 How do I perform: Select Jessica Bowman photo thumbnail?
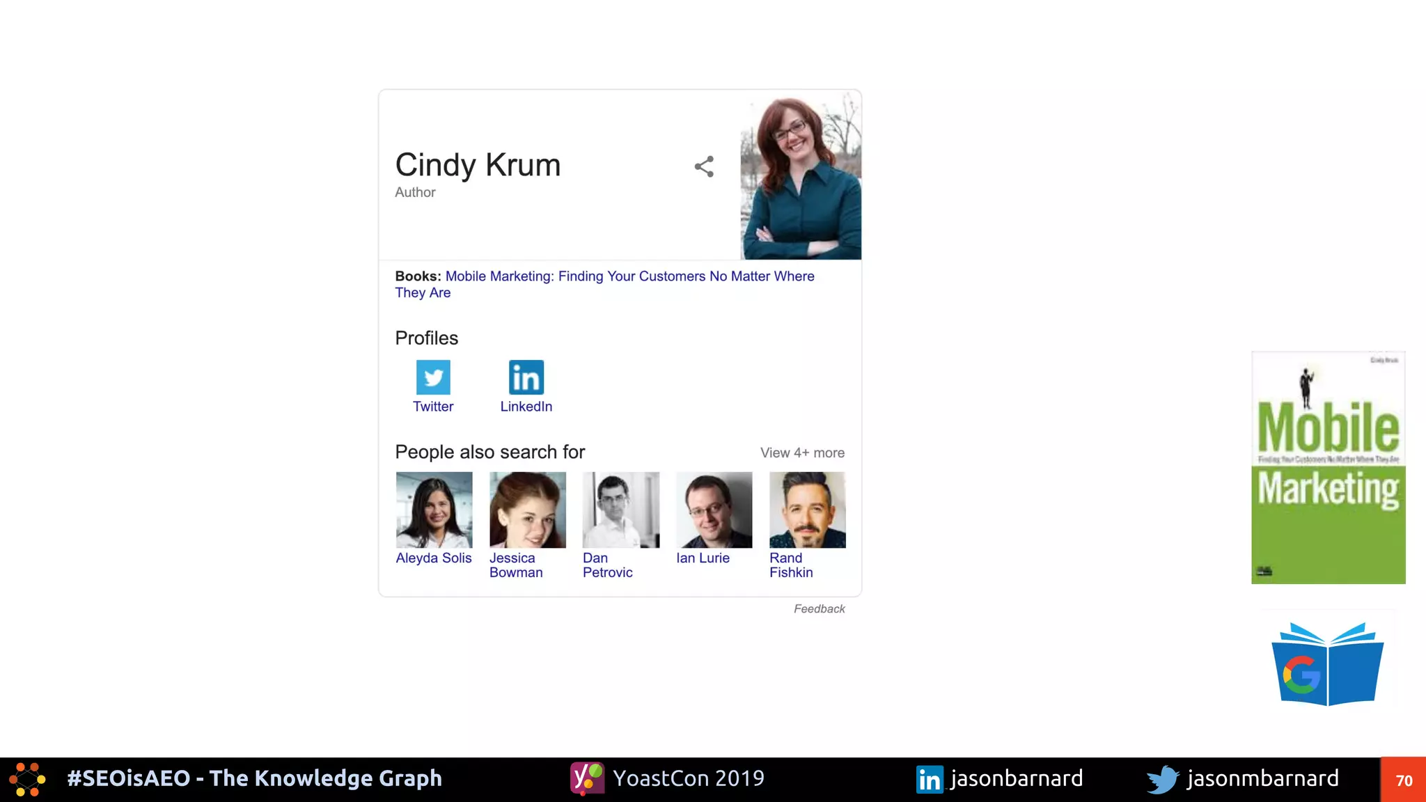click(x=527, y=510)
